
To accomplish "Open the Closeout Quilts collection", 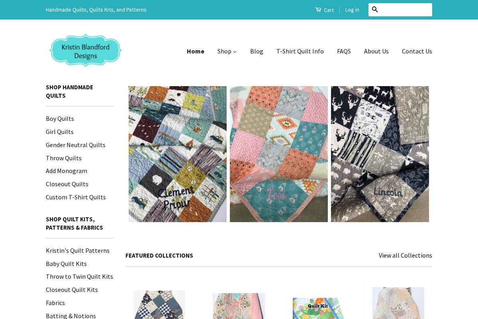I will (67, 184).
